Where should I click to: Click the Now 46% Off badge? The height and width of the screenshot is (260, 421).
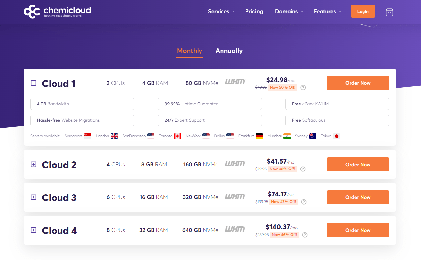(x=285, y=235)
